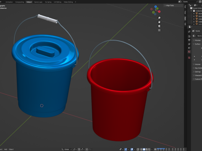
Task: Open viewport shading options dropdown
Action: pyautogui.click(x=152, y=149)
